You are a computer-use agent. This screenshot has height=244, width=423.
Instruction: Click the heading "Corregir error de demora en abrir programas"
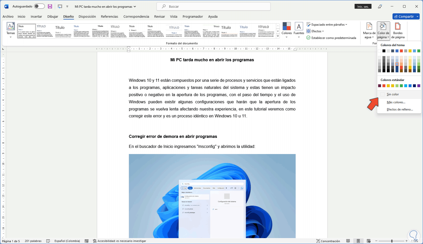point(173,136)
